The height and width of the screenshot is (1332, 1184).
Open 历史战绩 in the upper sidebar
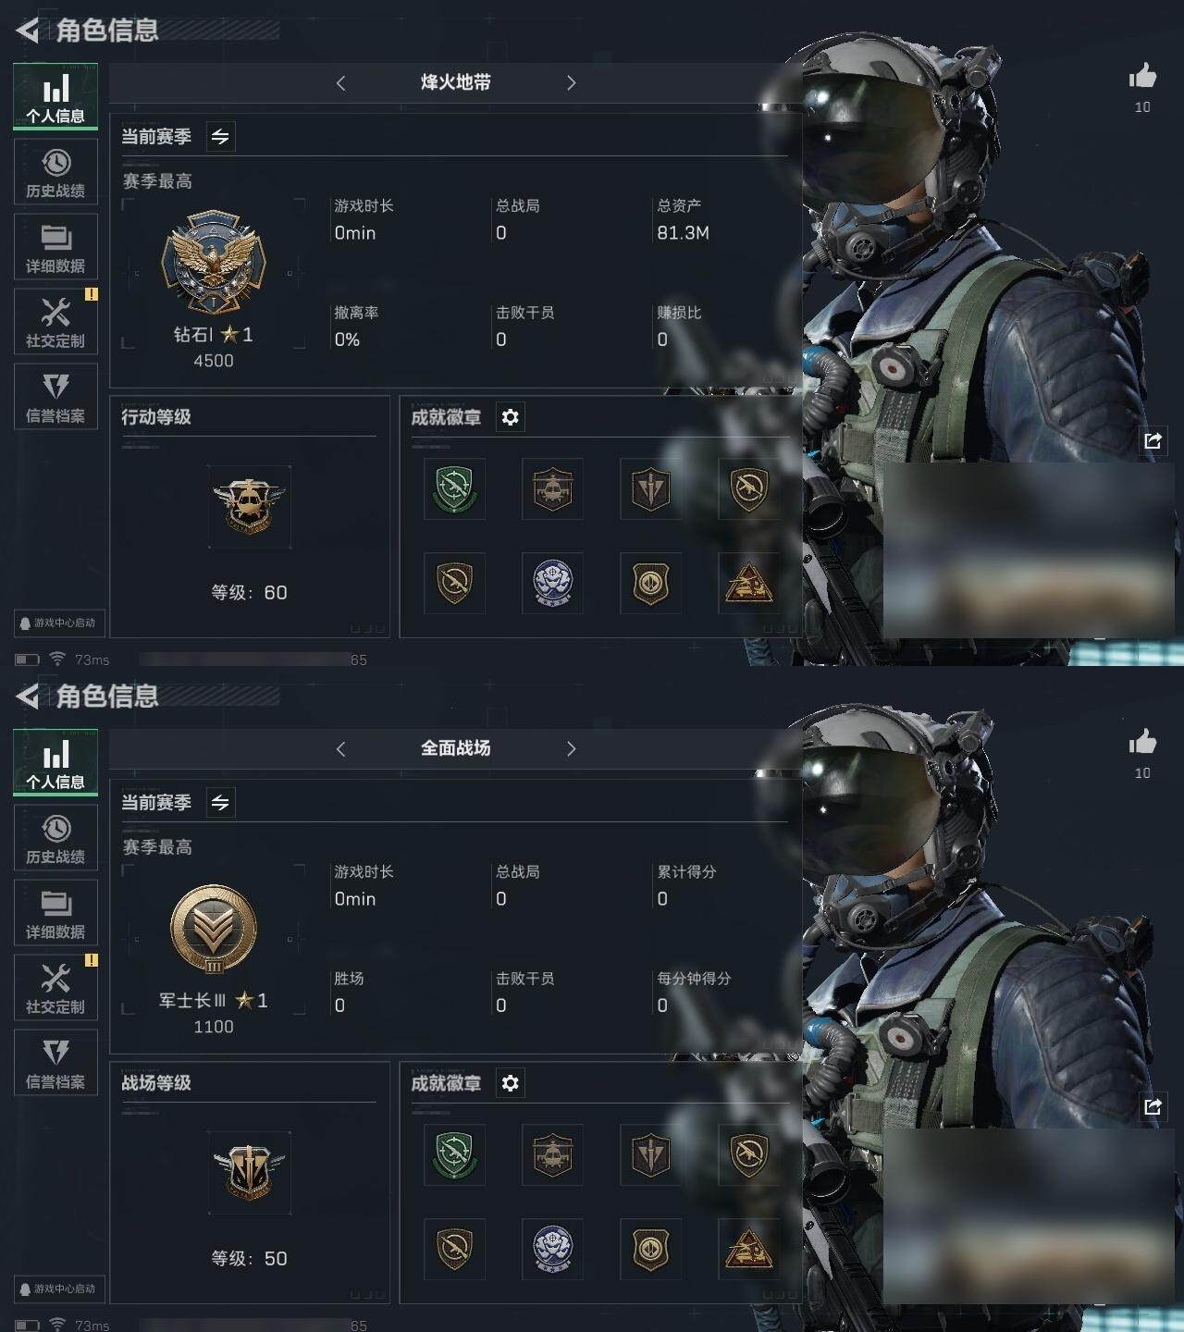click(x=55, y=172)
